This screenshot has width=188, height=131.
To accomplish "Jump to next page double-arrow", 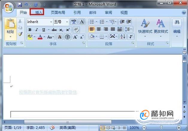I will (x=184, y=117).
